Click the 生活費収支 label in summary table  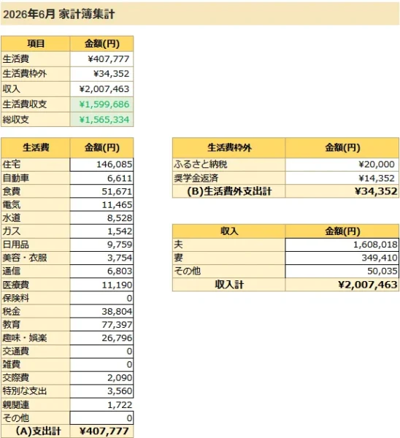36,104
